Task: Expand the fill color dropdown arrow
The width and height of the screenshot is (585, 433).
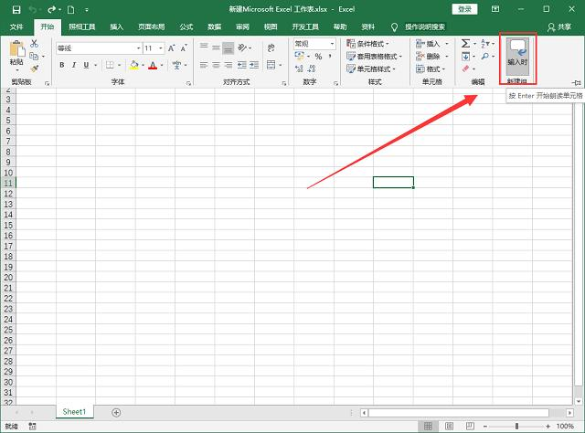Action: click(143, 65)
